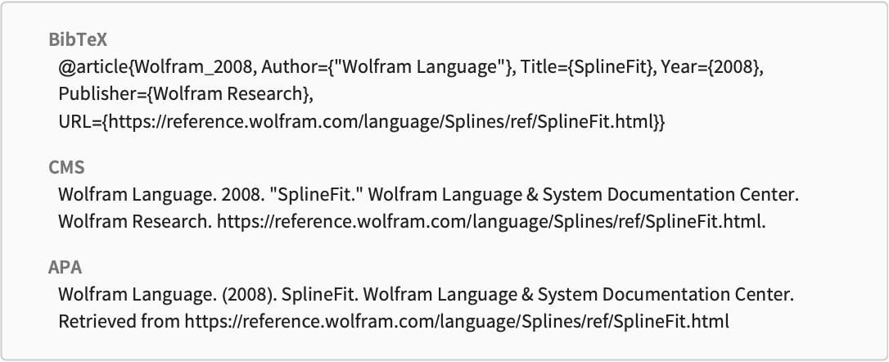Click the CMS heading label

(x=66, y=167)
